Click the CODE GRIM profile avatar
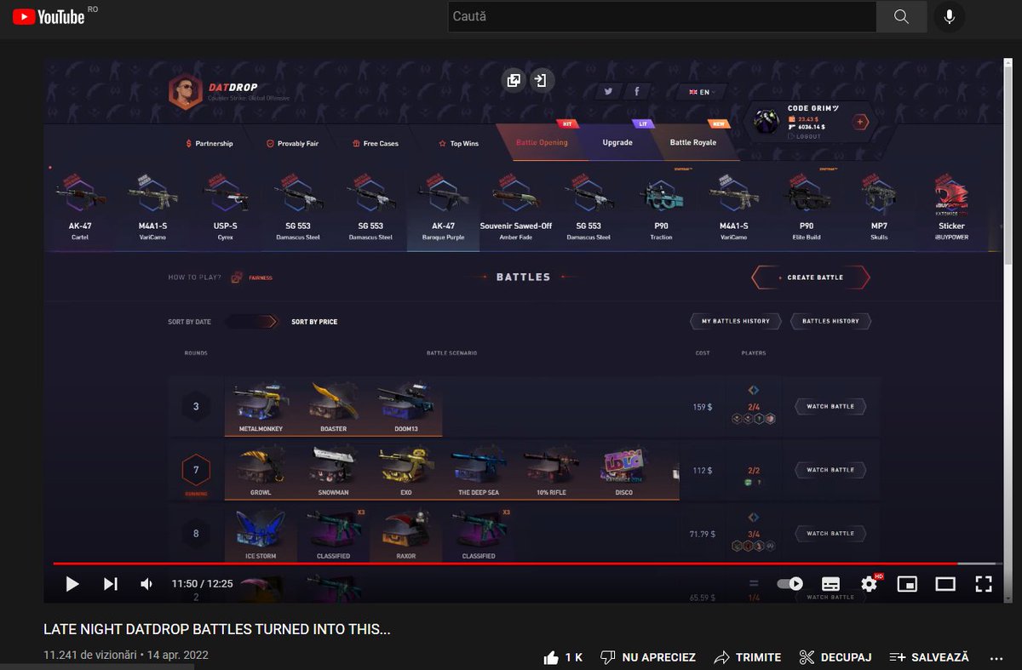The height and width of the screenshot is (670, 1022). click(x=767, y=122)
